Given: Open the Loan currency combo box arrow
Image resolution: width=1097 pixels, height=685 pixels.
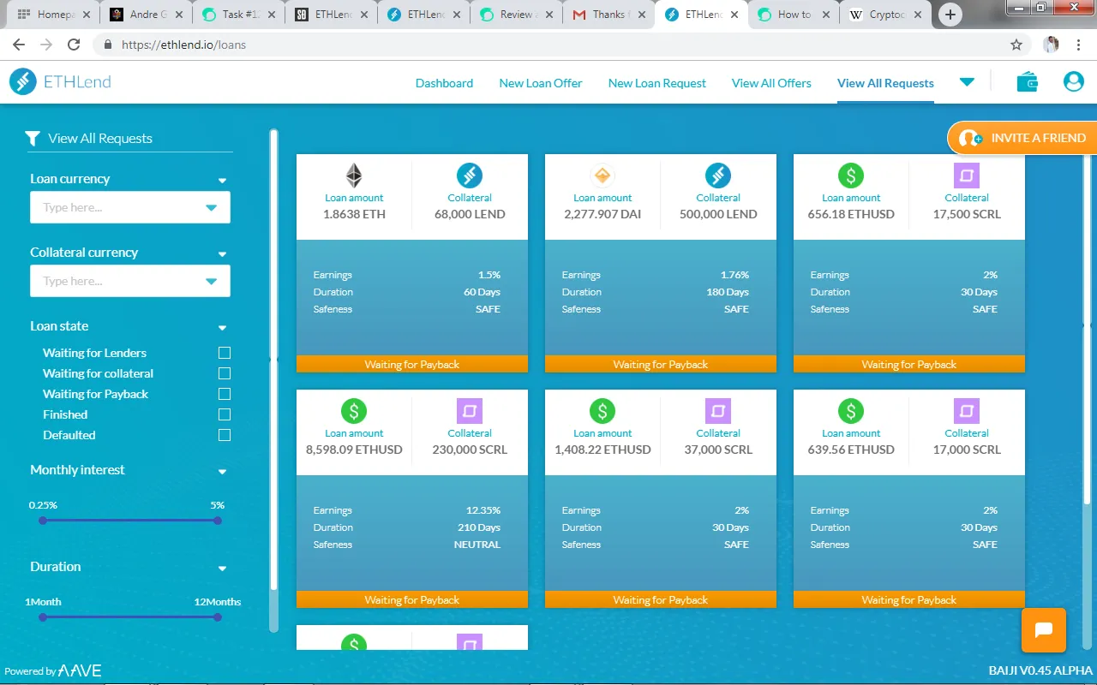Looking at the screenshot, I should (212, 207).
